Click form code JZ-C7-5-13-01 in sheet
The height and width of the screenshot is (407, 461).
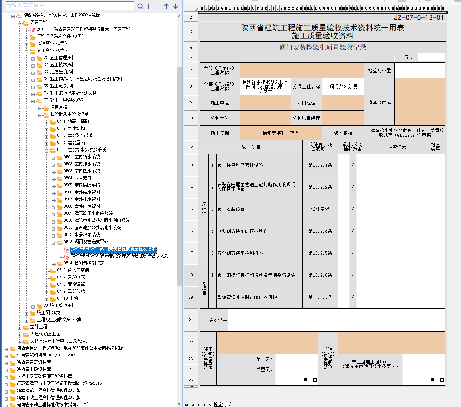pos(419,18)
